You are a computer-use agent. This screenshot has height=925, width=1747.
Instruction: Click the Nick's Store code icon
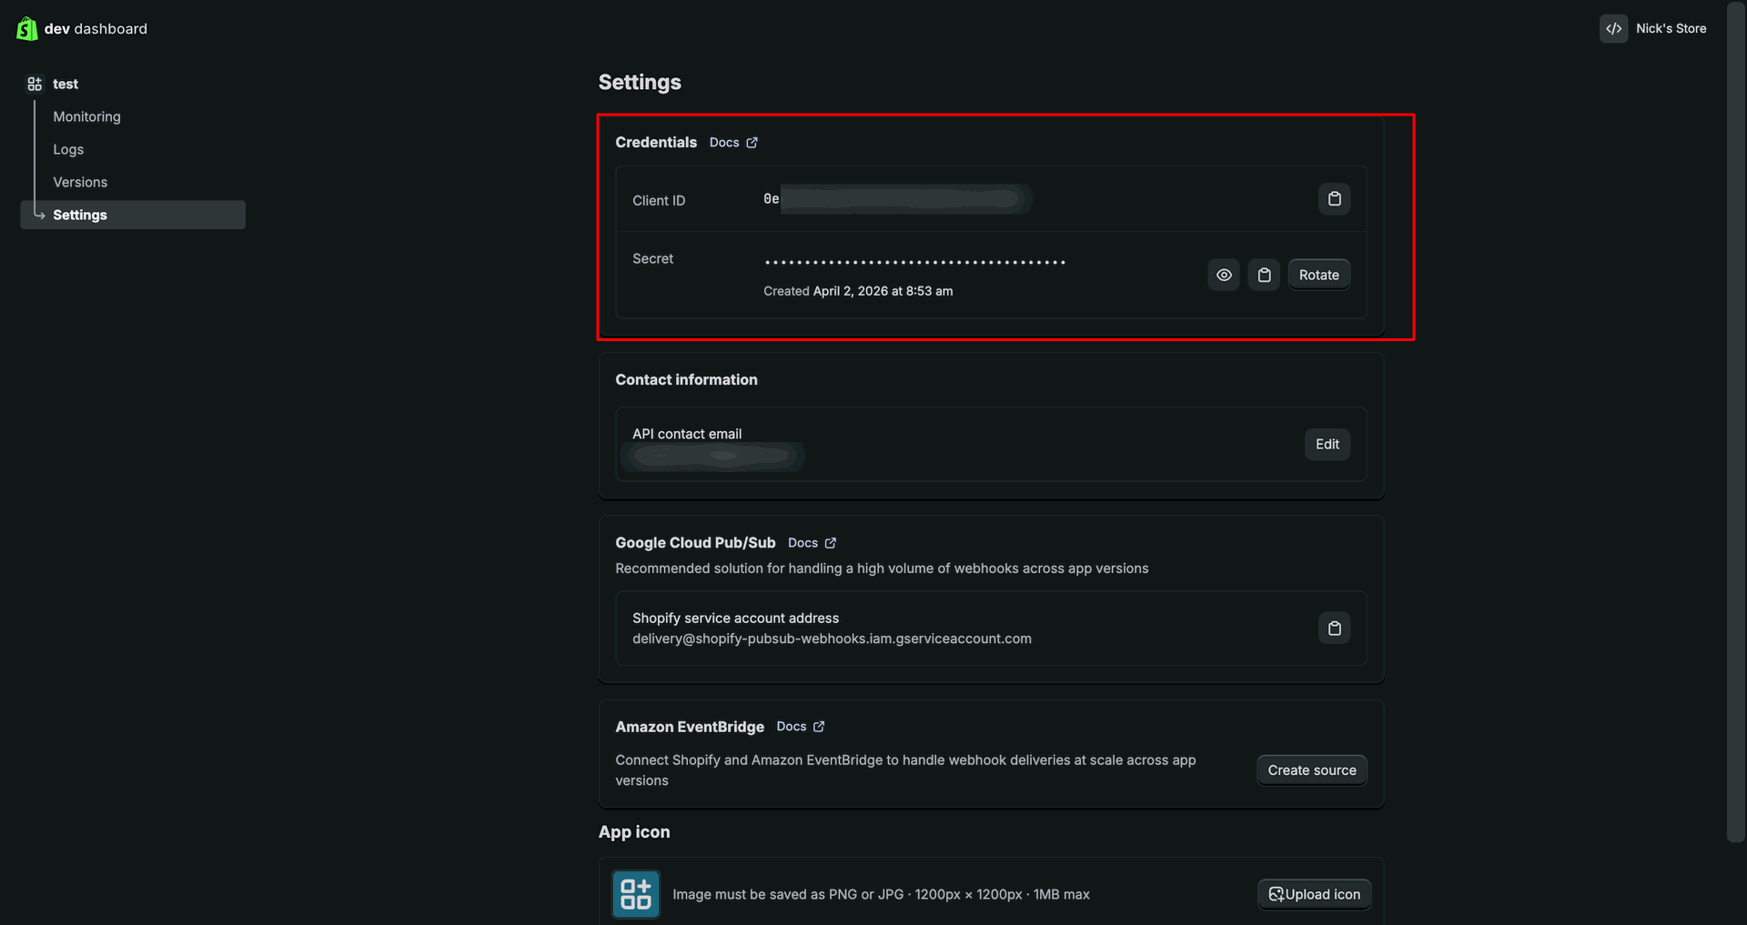[1613, 28]
